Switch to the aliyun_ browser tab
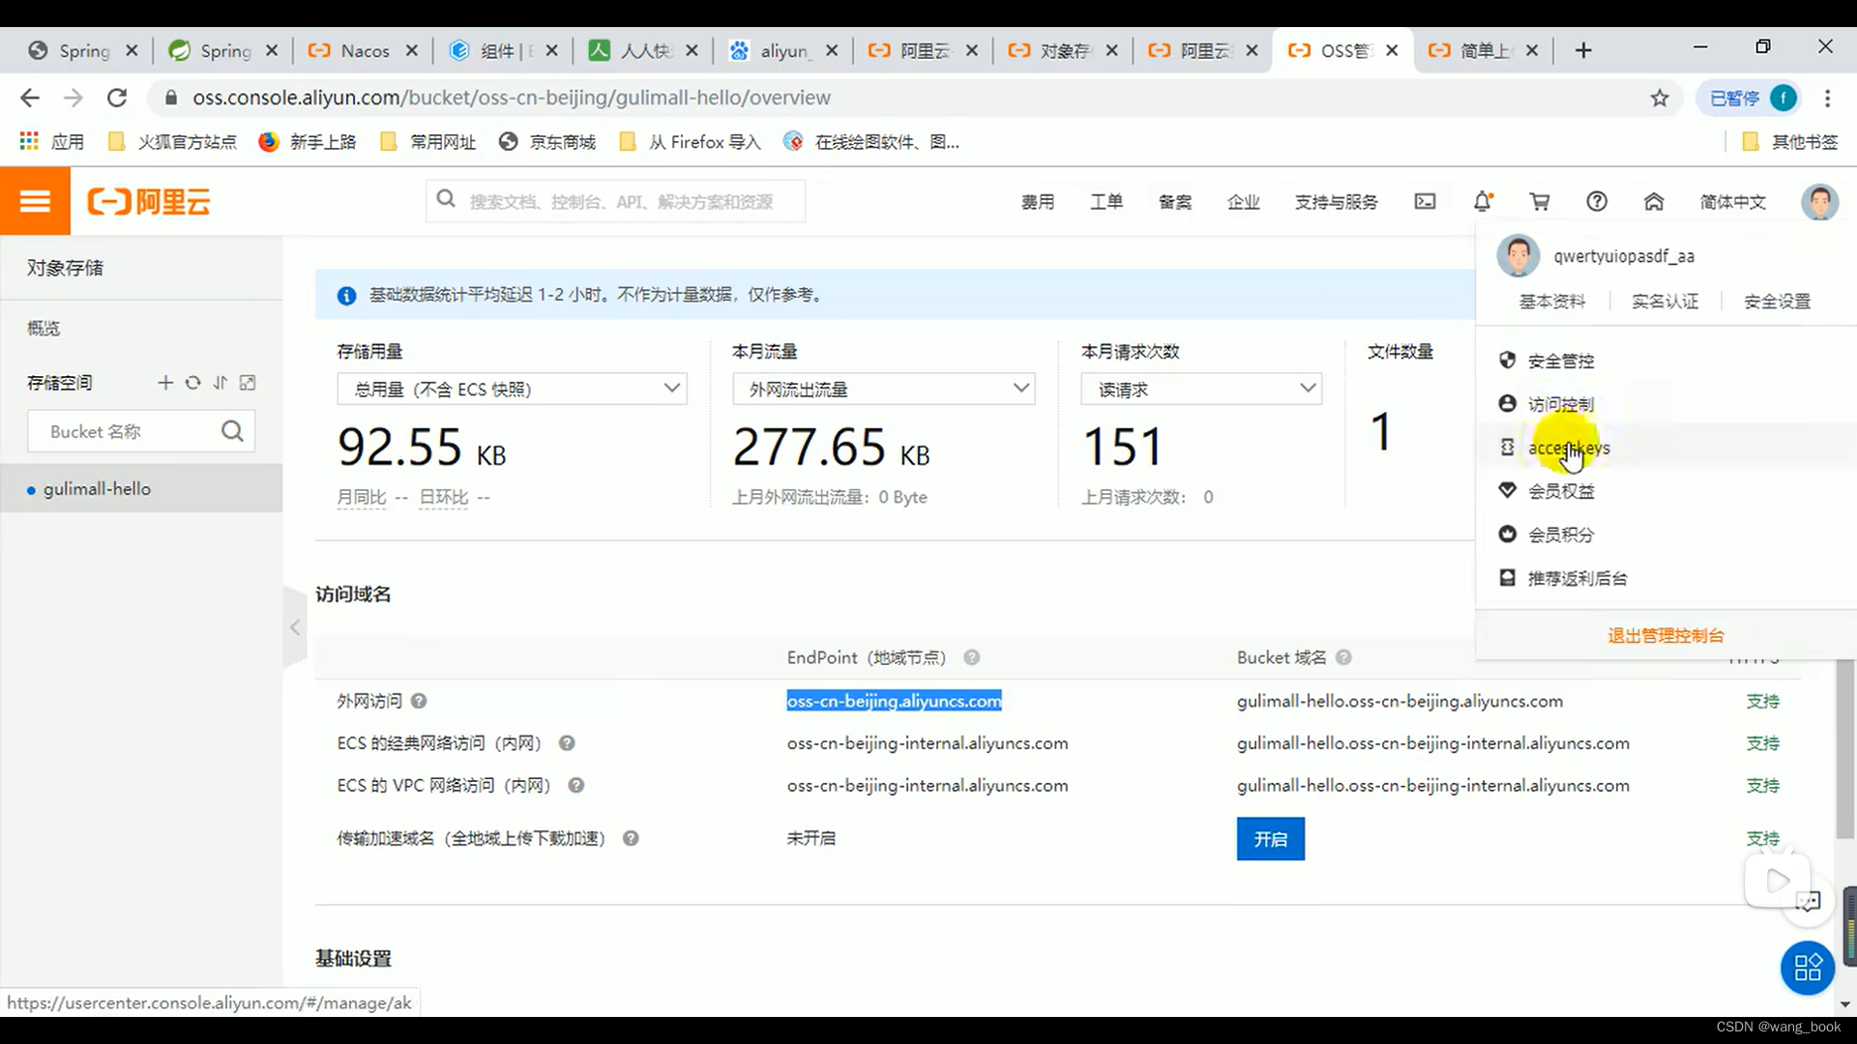The image size is (1857, 1044). (x=784, y=50)
